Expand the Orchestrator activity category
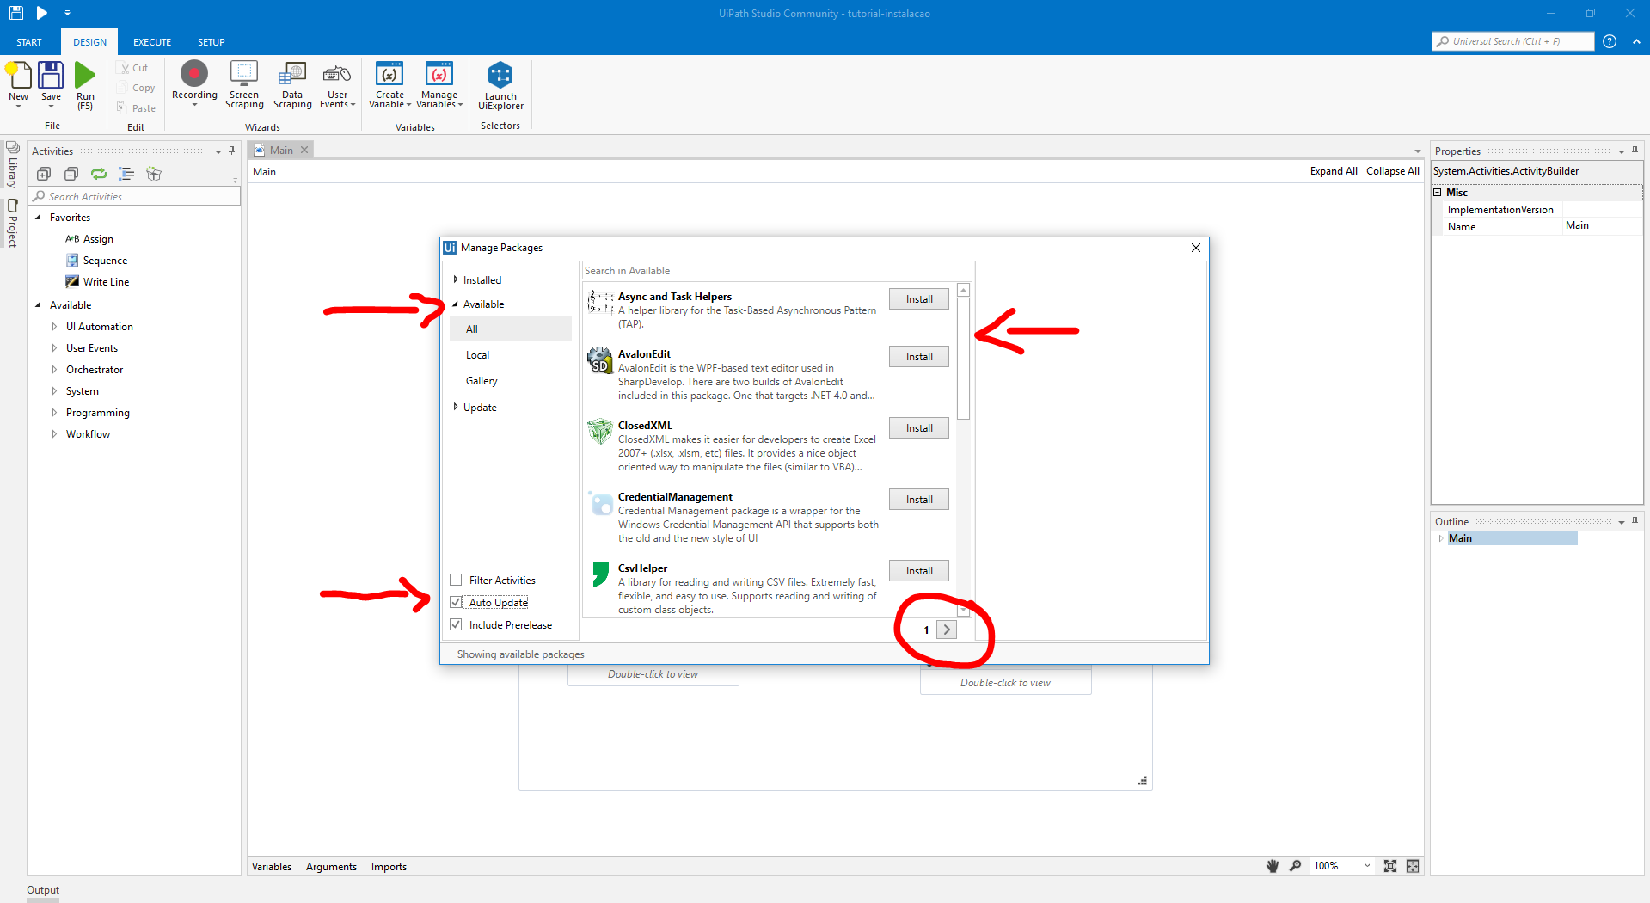1650x903 pixels. [x=54, y=370]
